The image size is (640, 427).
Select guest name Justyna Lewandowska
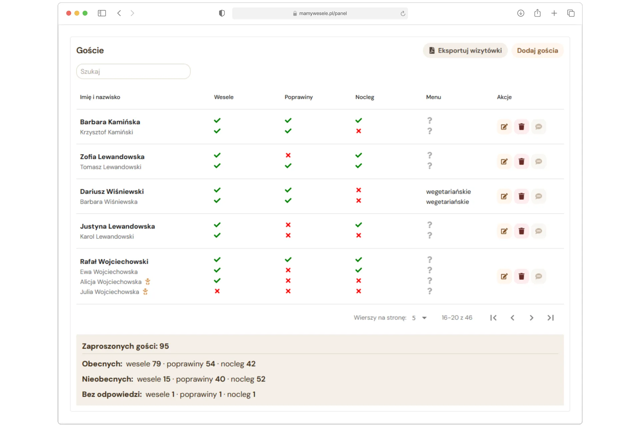pyautogui.click(x=117, y=226)
